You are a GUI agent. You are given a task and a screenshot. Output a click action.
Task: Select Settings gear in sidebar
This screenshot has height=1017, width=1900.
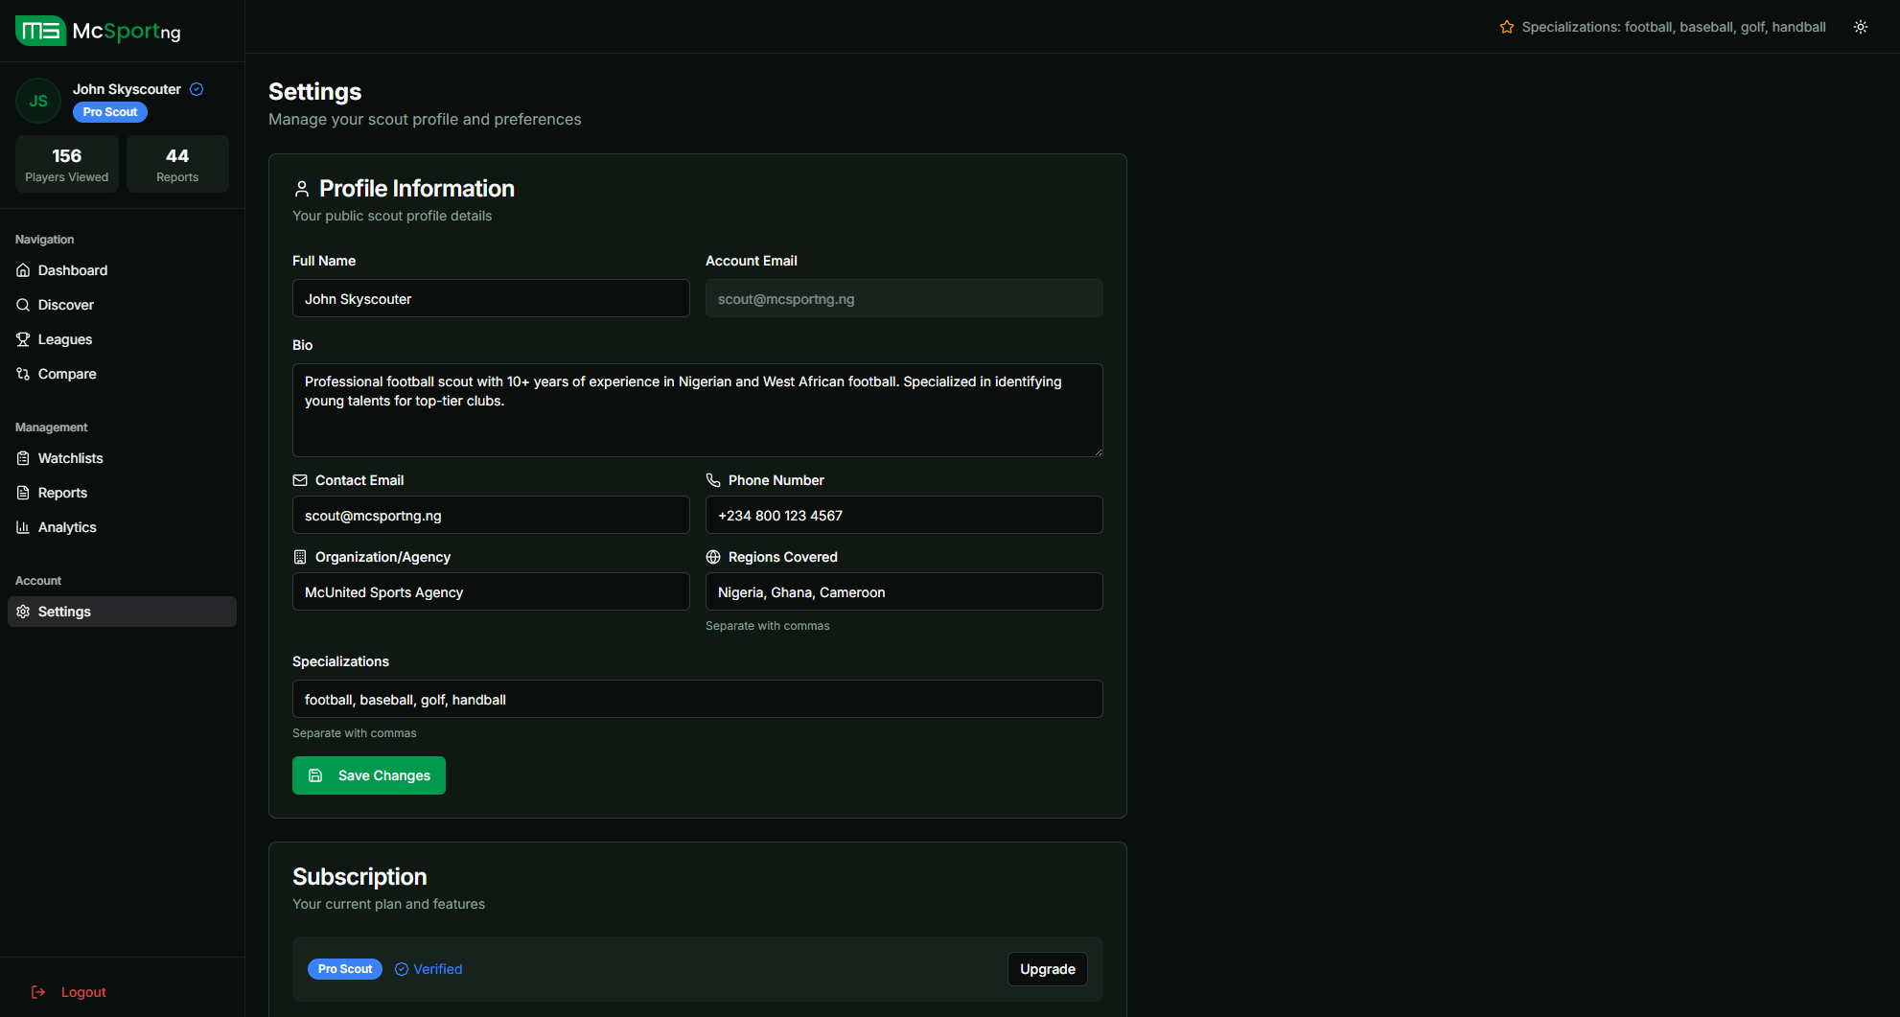(x=24, y=612)
